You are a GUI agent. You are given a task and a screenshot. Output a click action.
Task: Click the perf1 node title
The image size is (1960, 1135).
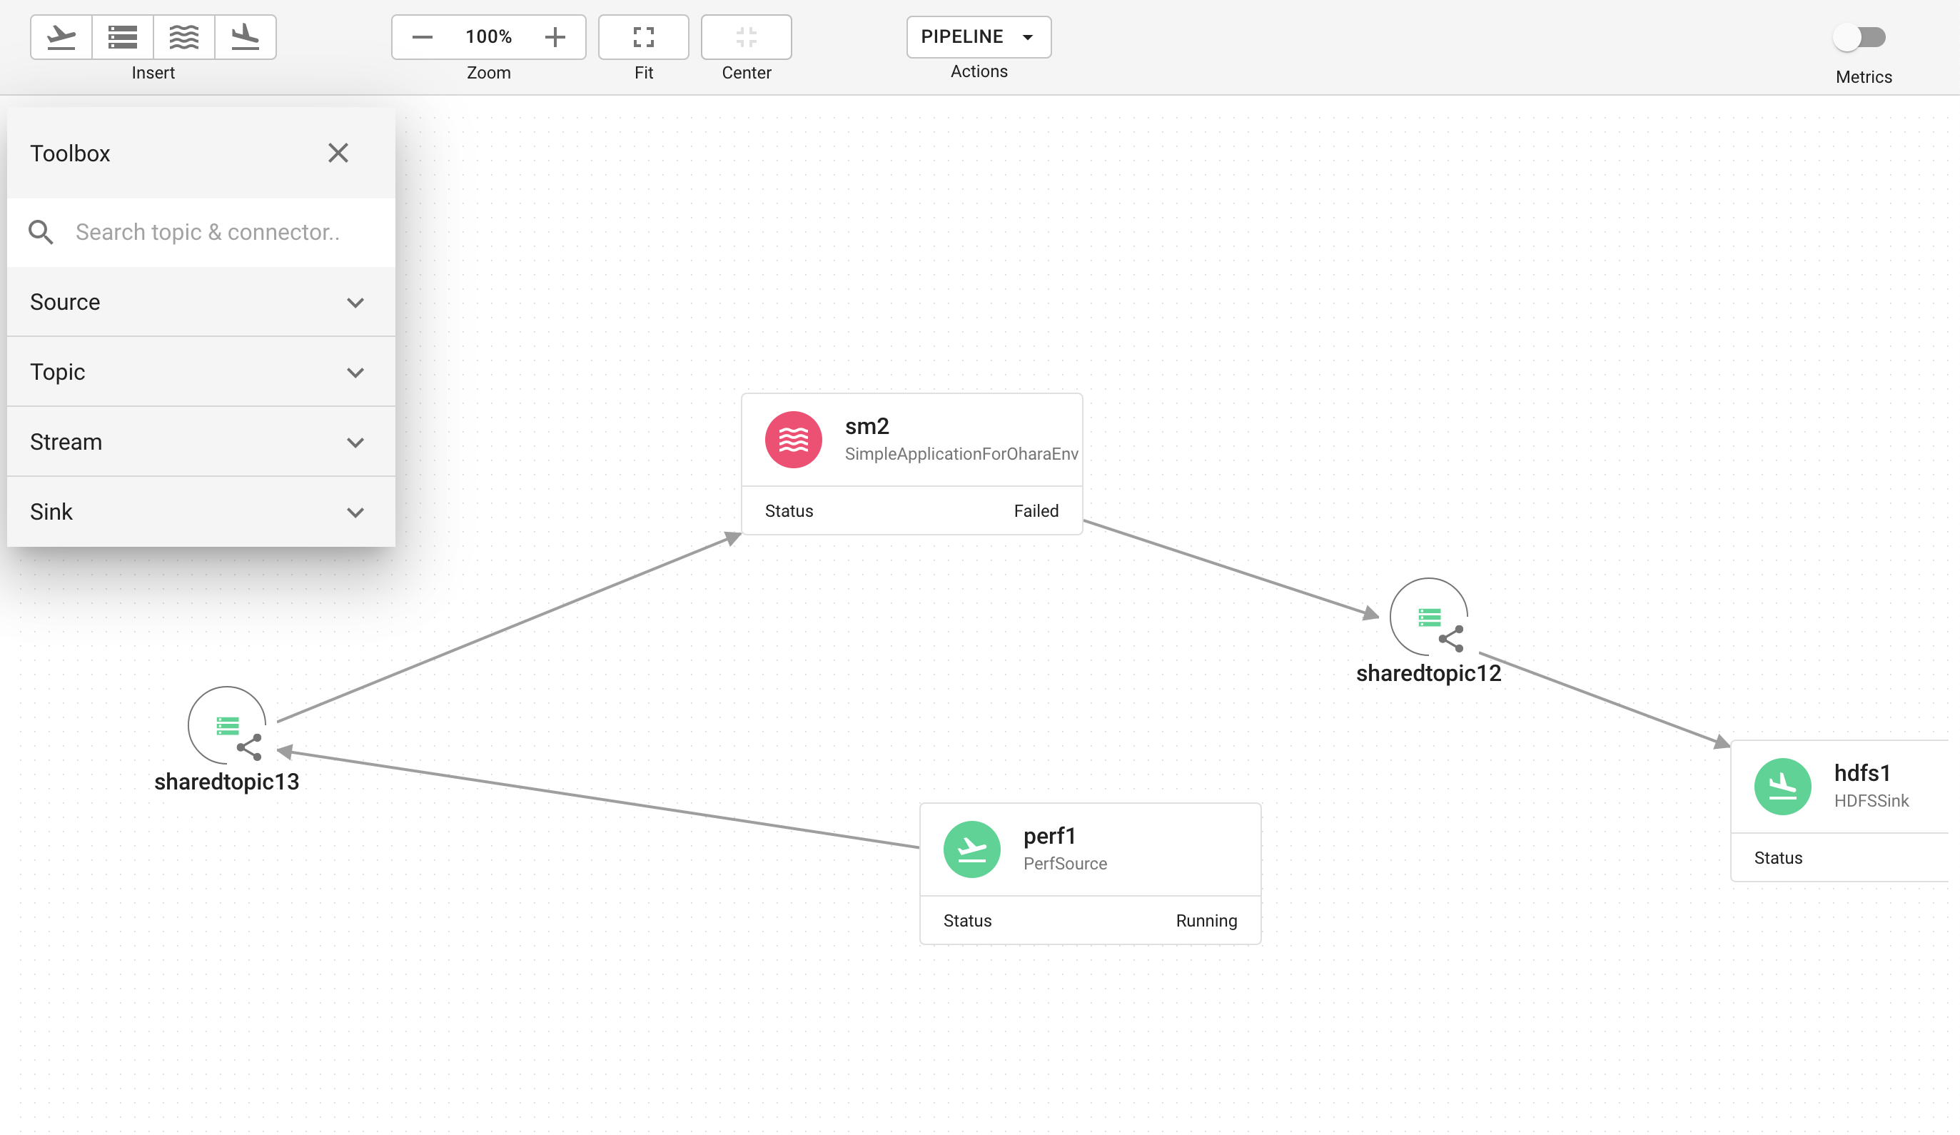pos(1049,837)
